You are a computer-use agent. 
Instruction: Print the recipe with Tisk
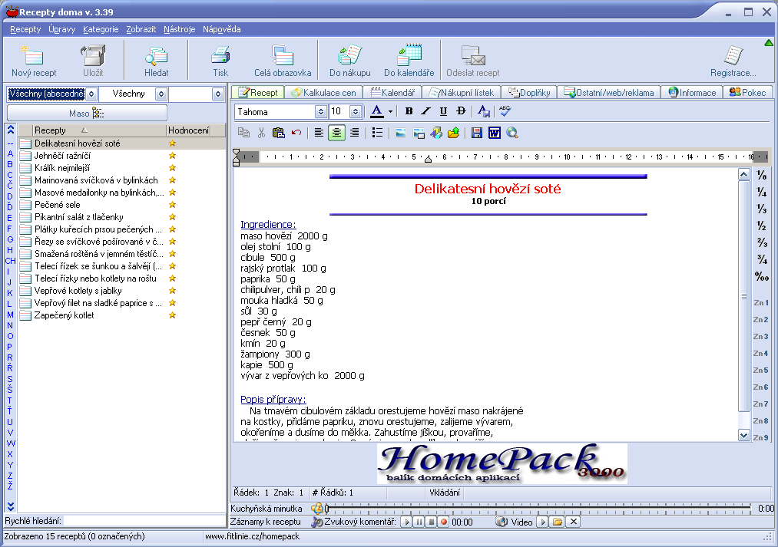tap(220, 61)
